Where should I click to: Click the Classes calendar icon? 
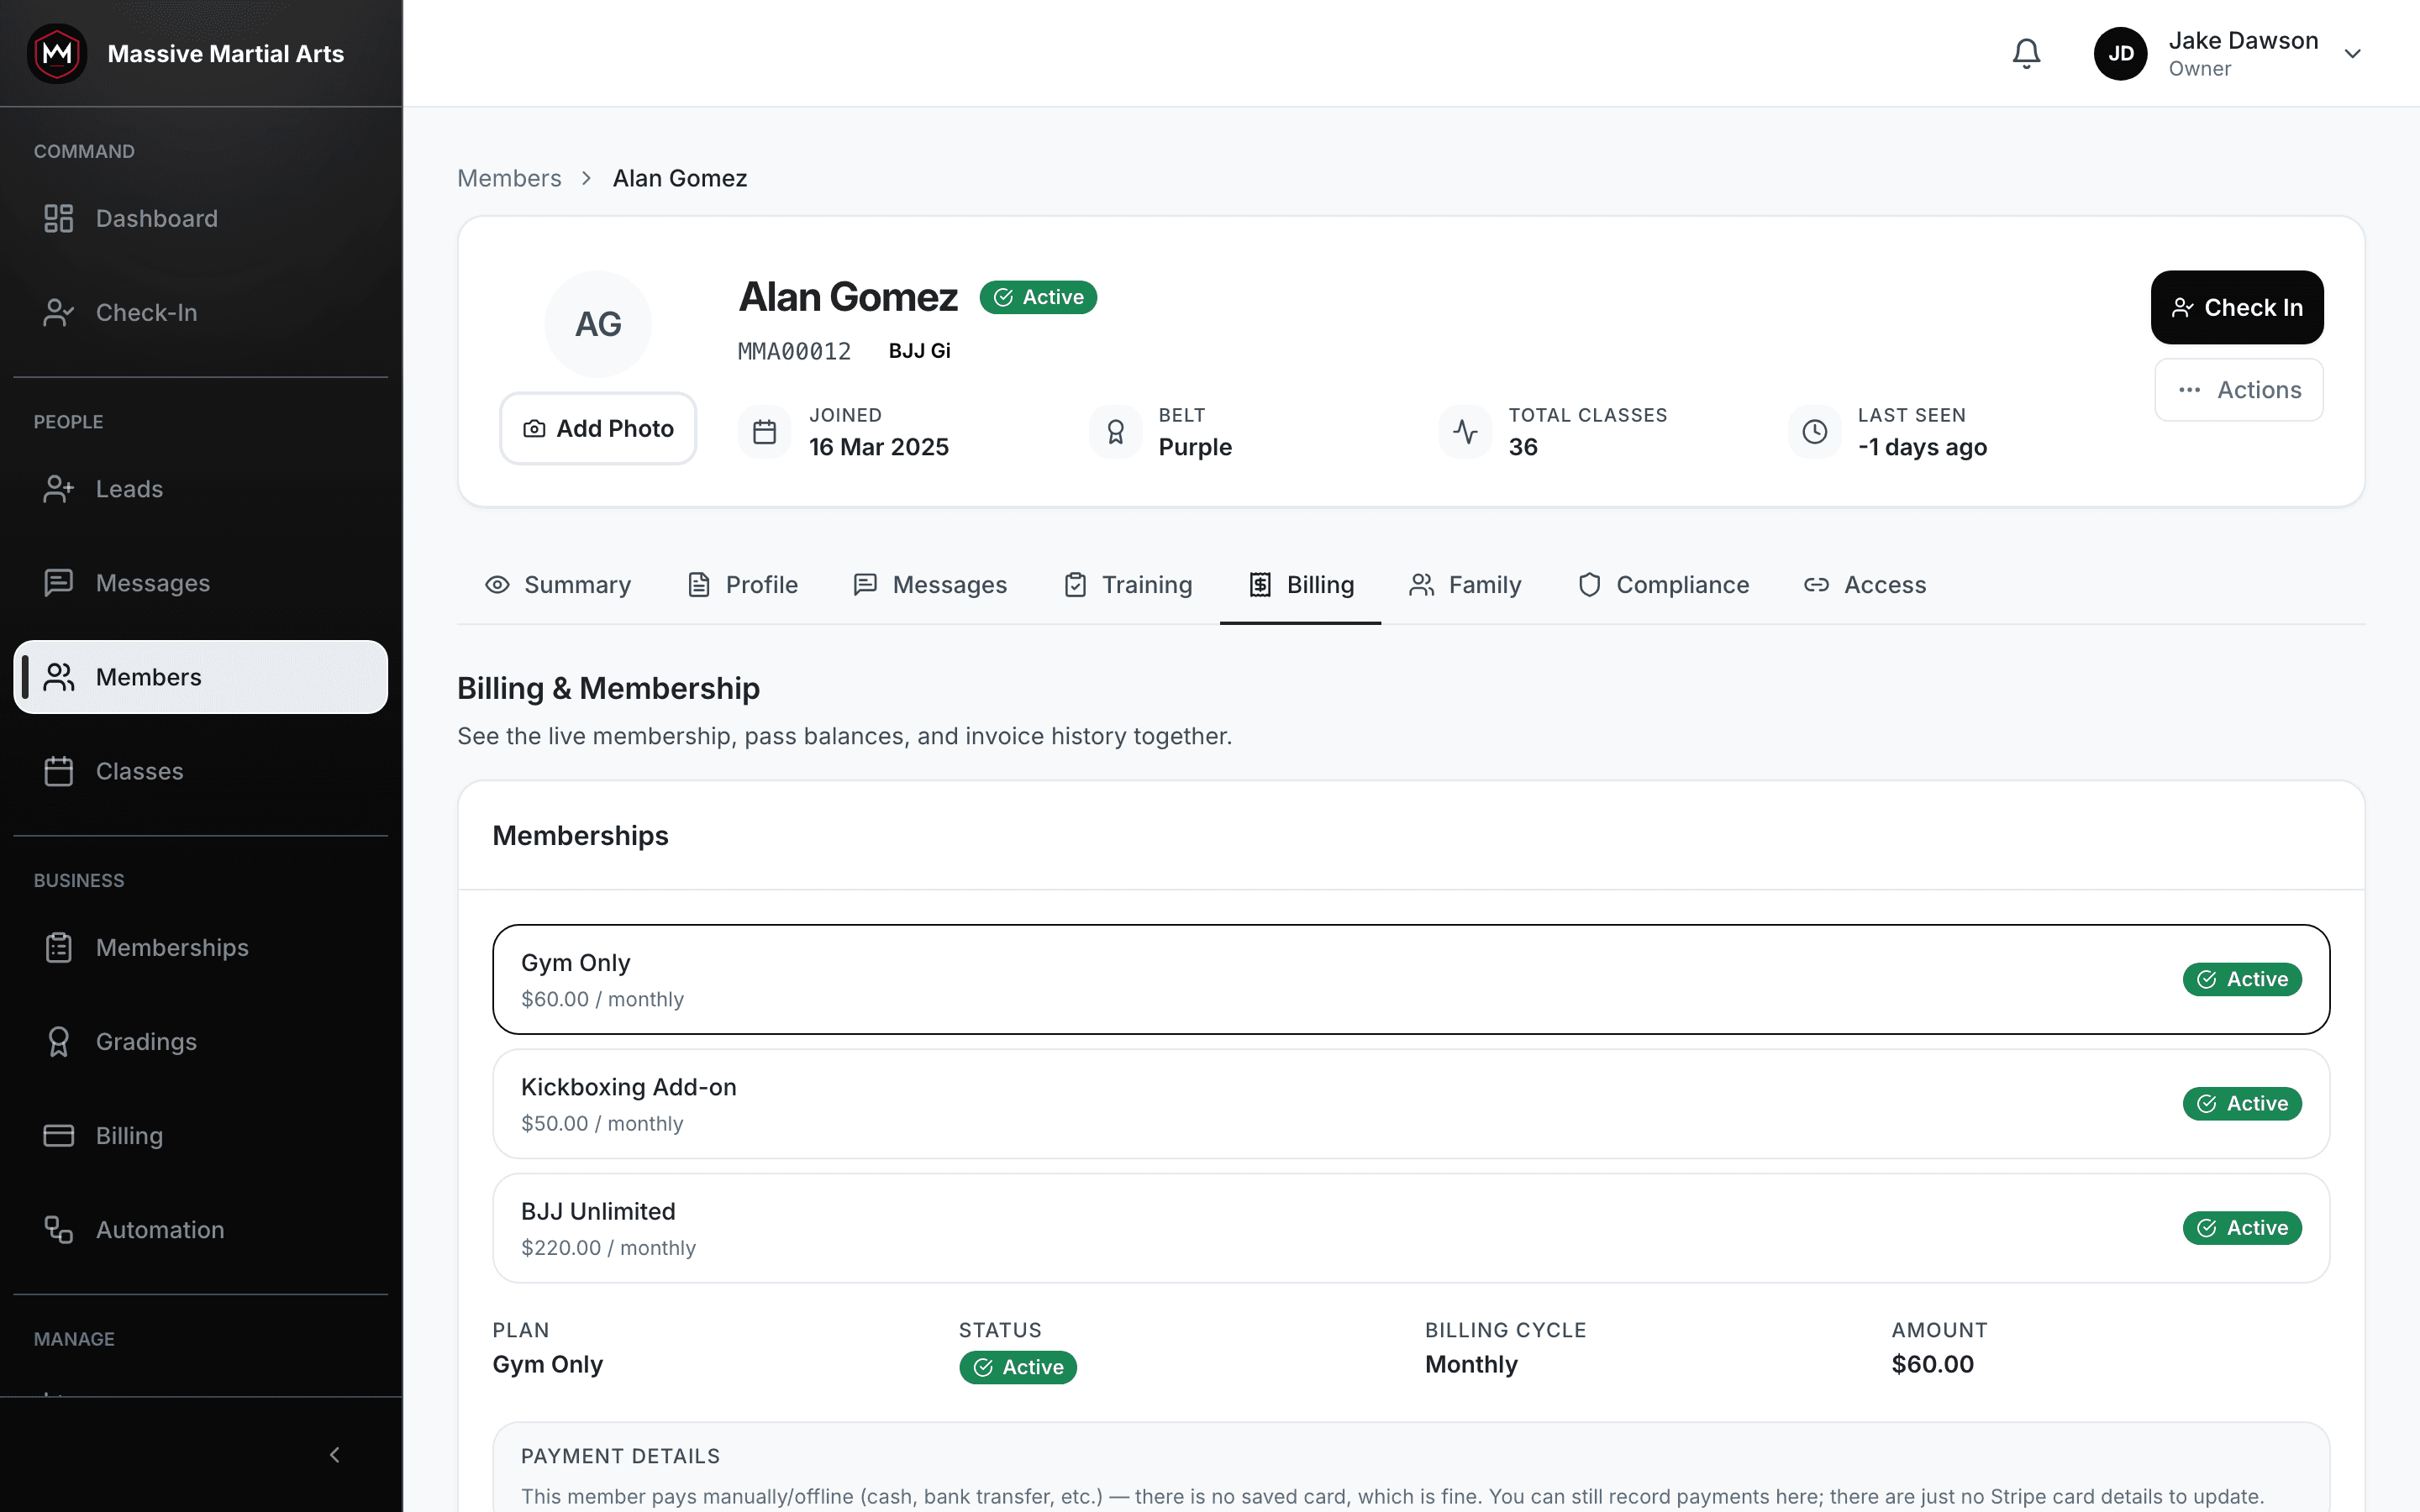coord(59,771)
